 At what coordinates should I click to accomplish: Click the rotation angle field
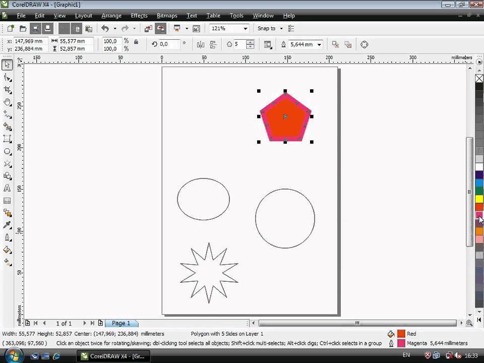(x=168, y=44)
